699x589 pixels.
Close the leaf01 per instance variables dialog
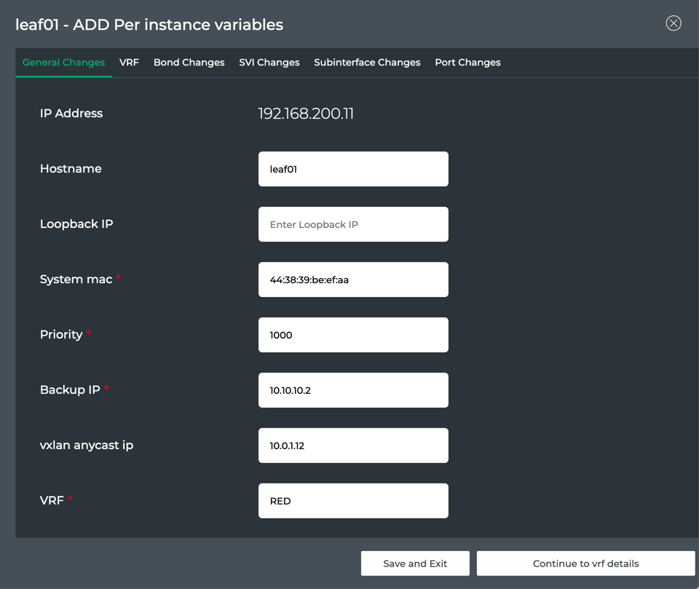[x=674, y=23]
